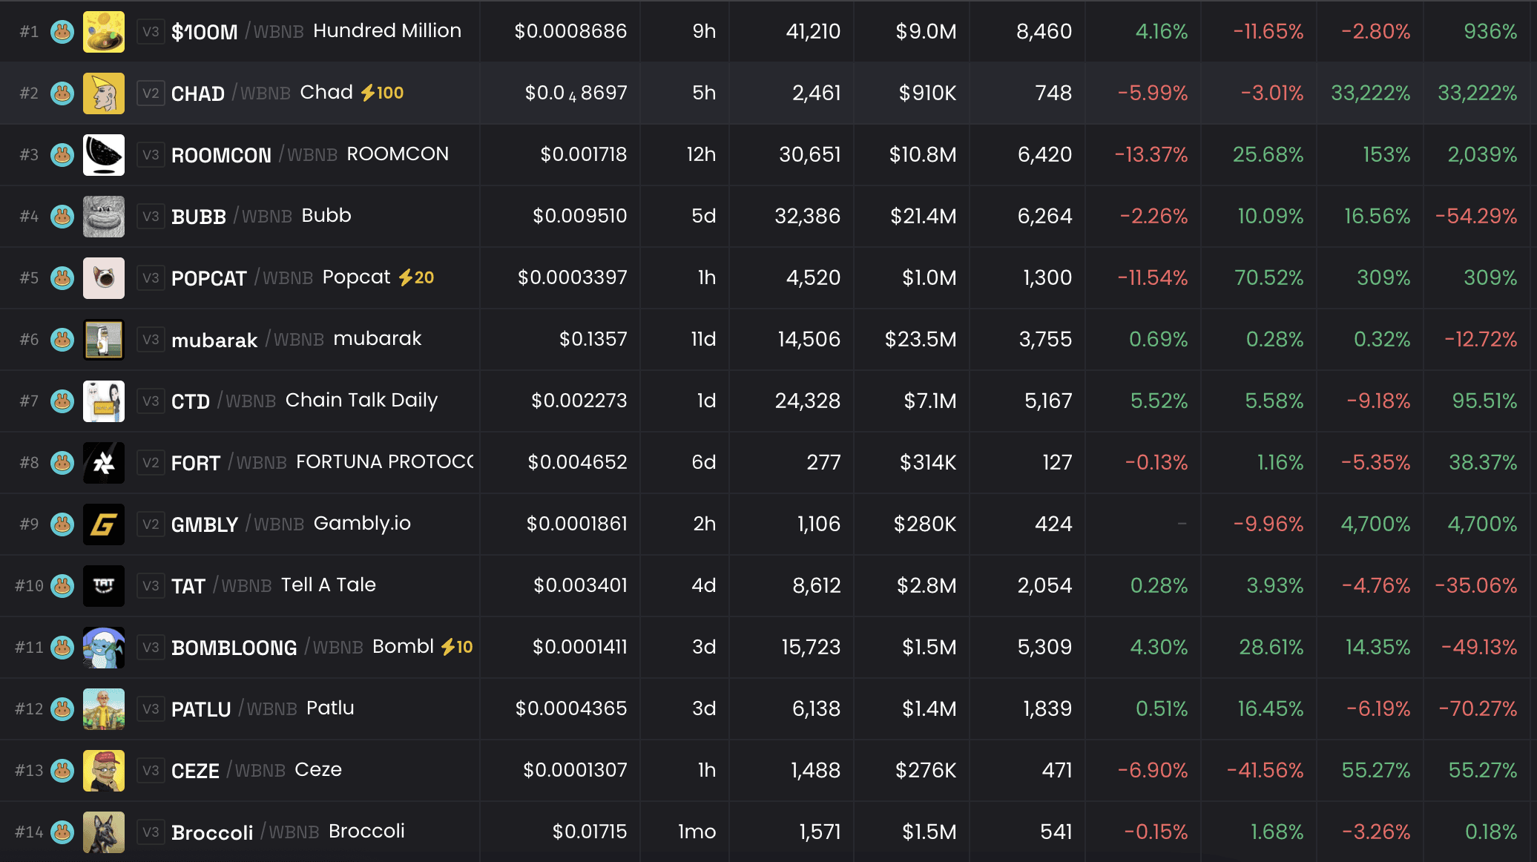This screenshot has height=862, width=1537.
Task: Click the Broccoli dog token icon
Action: tap(104, 832)
